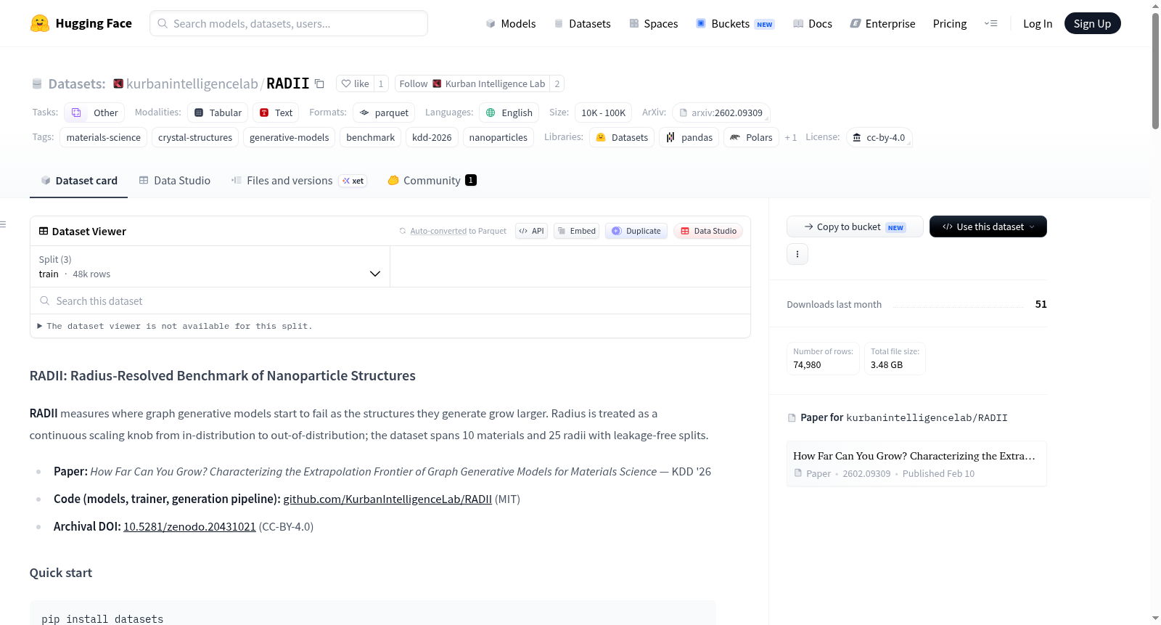Select the Tabular modality tag
Screen dimensions: 1161x625
(x=218, y=113)
